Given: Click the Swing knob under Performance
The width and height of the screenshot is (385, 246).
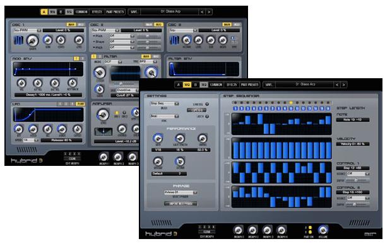Looking at the screenshot, I should point(203,138).
